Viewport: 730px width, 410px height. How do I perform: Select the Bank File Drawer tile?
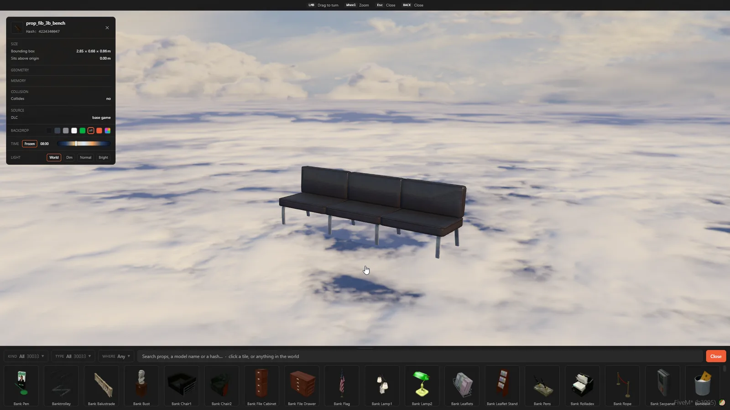[302, 386]
